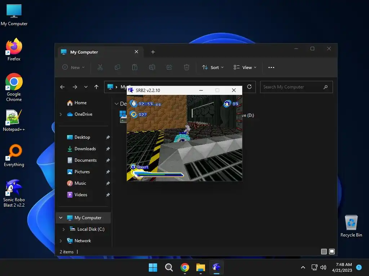Go forward with the right arrow

pos(75,87)
